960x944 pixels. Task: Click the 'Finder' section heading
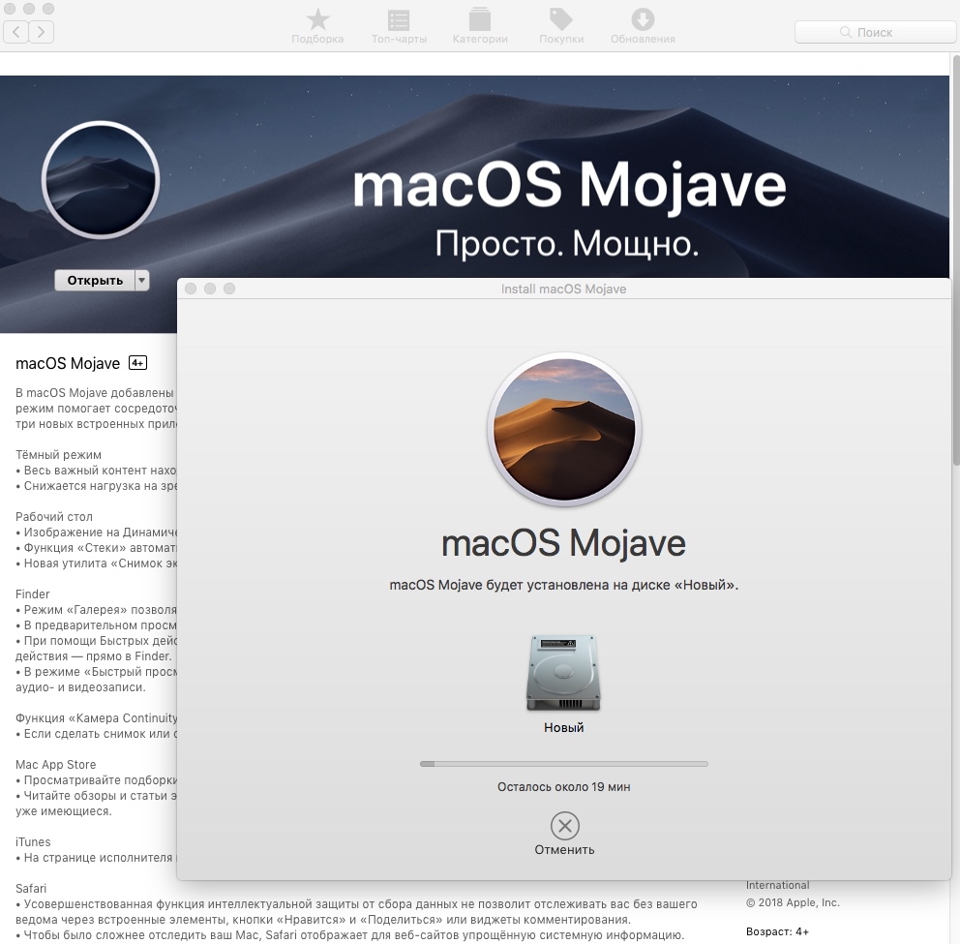click(x=33, y=594)
